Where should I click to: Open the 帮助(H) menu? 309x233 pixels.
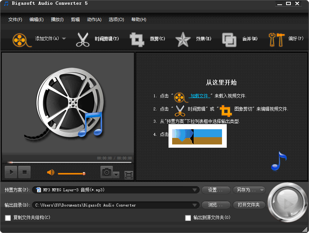pos(139,20)
